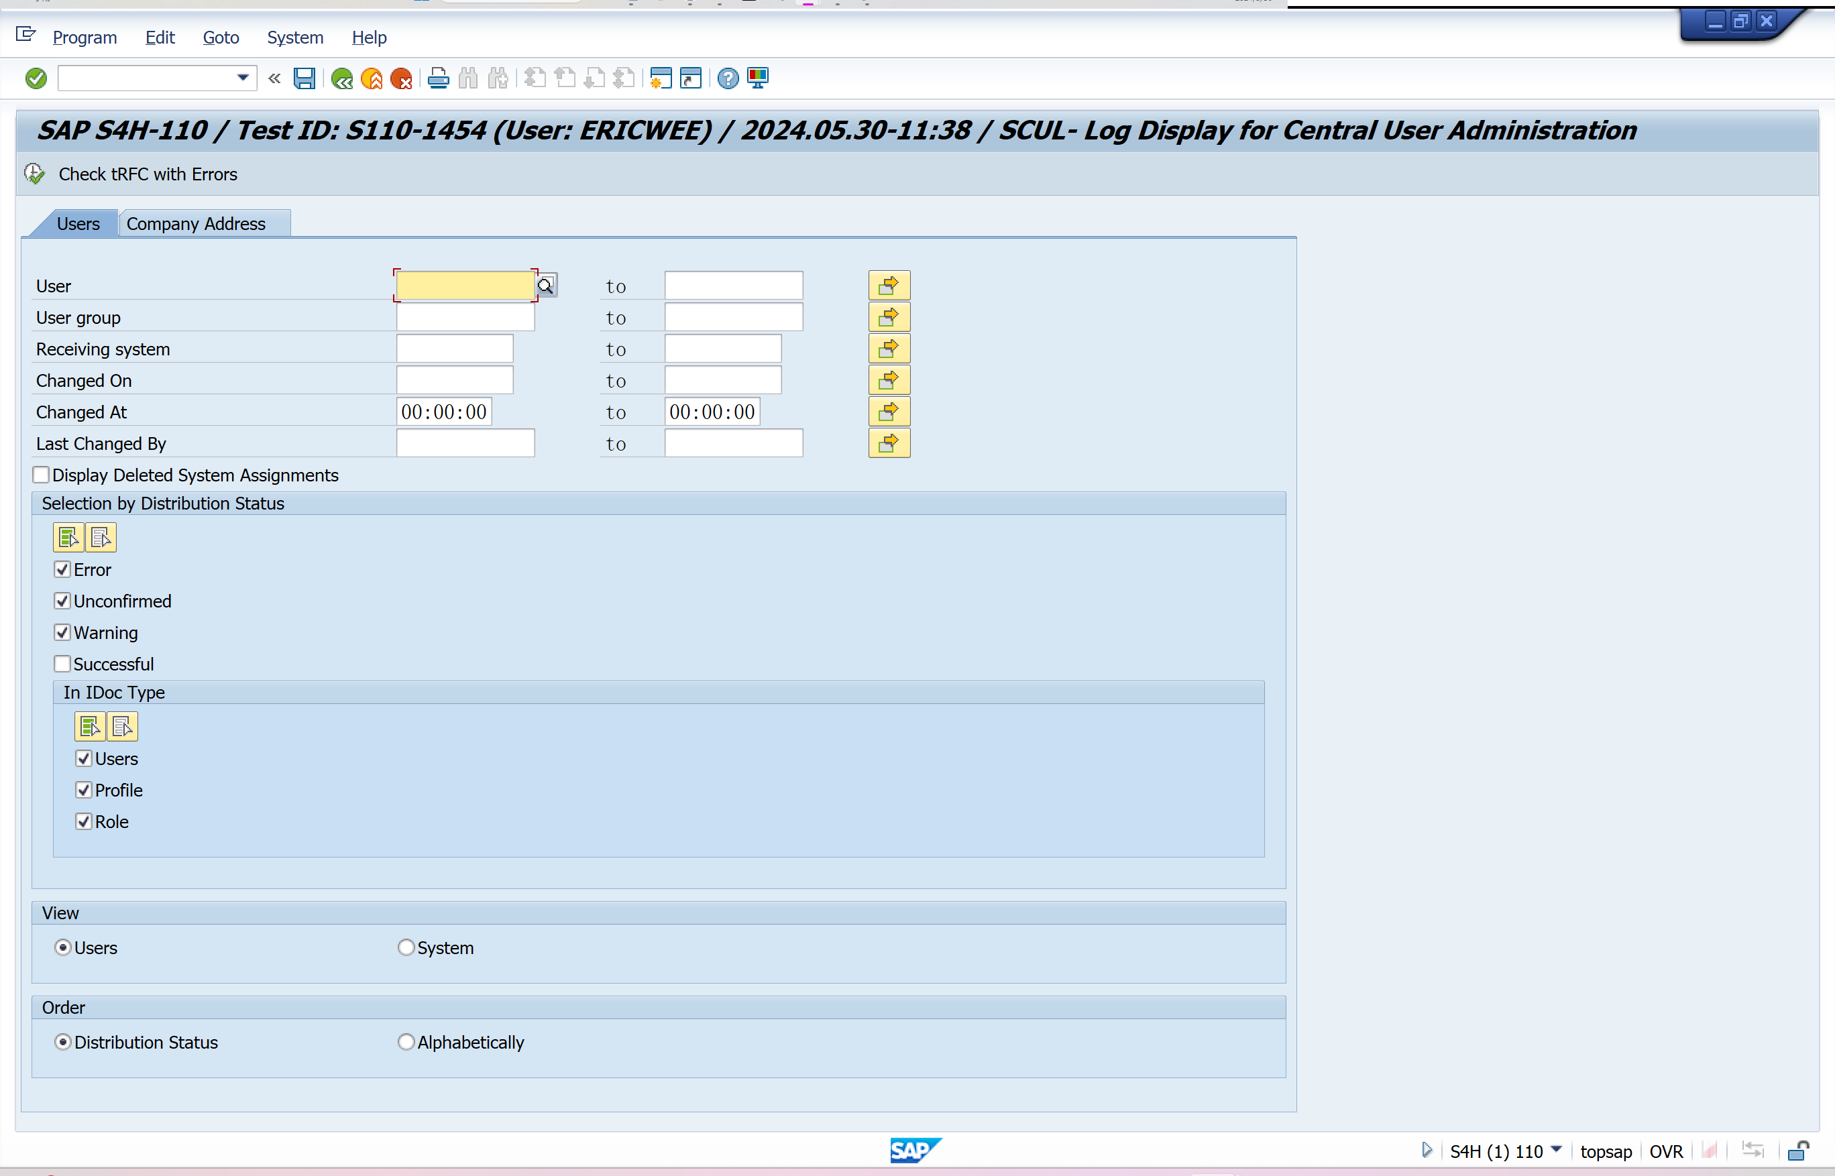This screenshot has height=1176, width=1835.
Task: Open the Goto menu
Action: [221, 38]
